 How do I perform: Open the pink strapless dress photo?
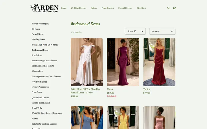coord(159,118)
